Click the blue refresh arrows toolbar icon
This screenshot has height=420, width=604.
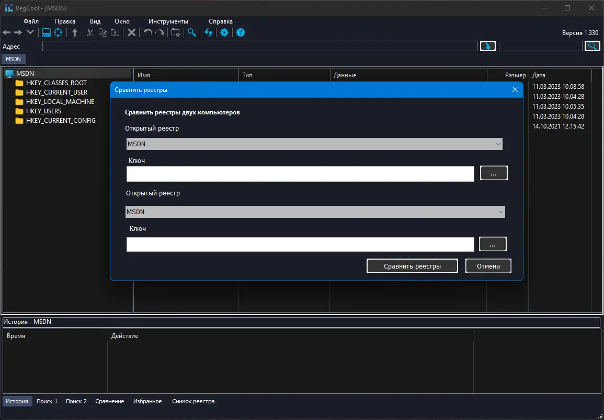point(209,32)
